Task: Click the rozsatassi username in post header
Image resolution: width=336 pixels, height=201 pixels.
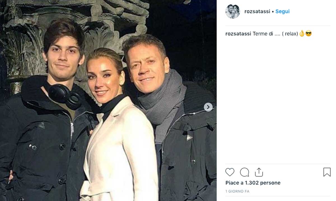Action: point(257,11)
